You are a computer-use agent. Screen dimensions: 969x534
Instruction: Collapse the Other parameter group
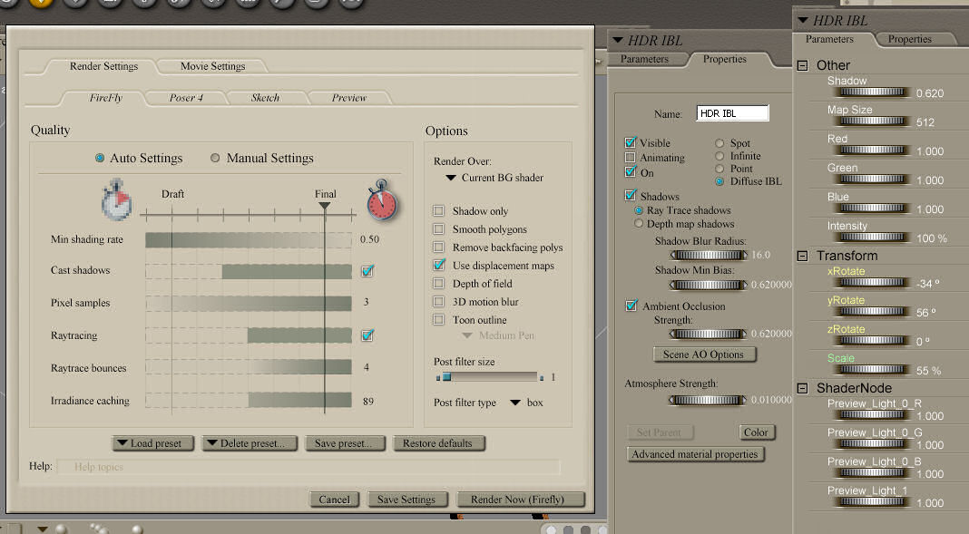802,65
